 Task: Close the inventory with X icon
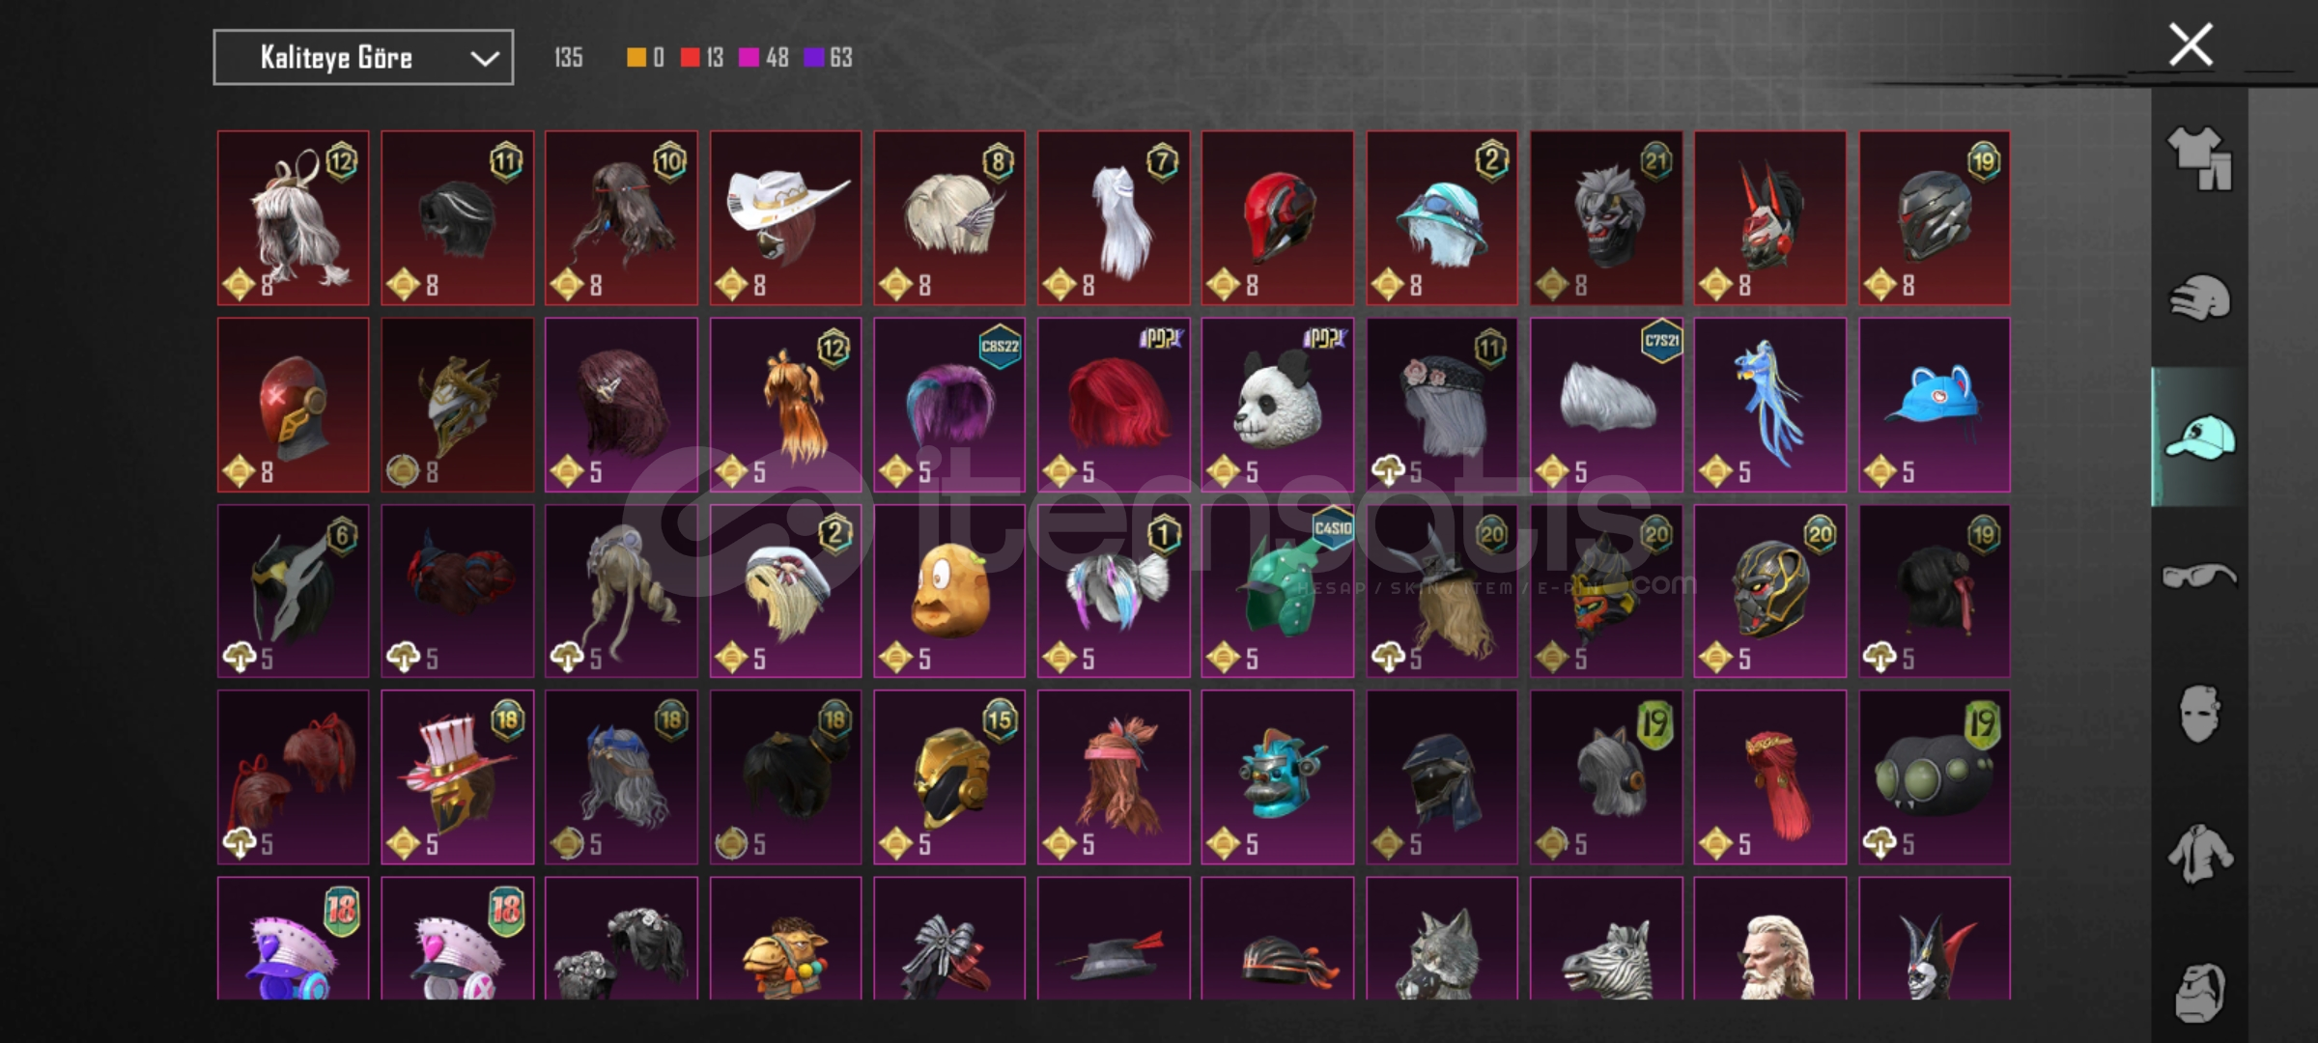2191,44
